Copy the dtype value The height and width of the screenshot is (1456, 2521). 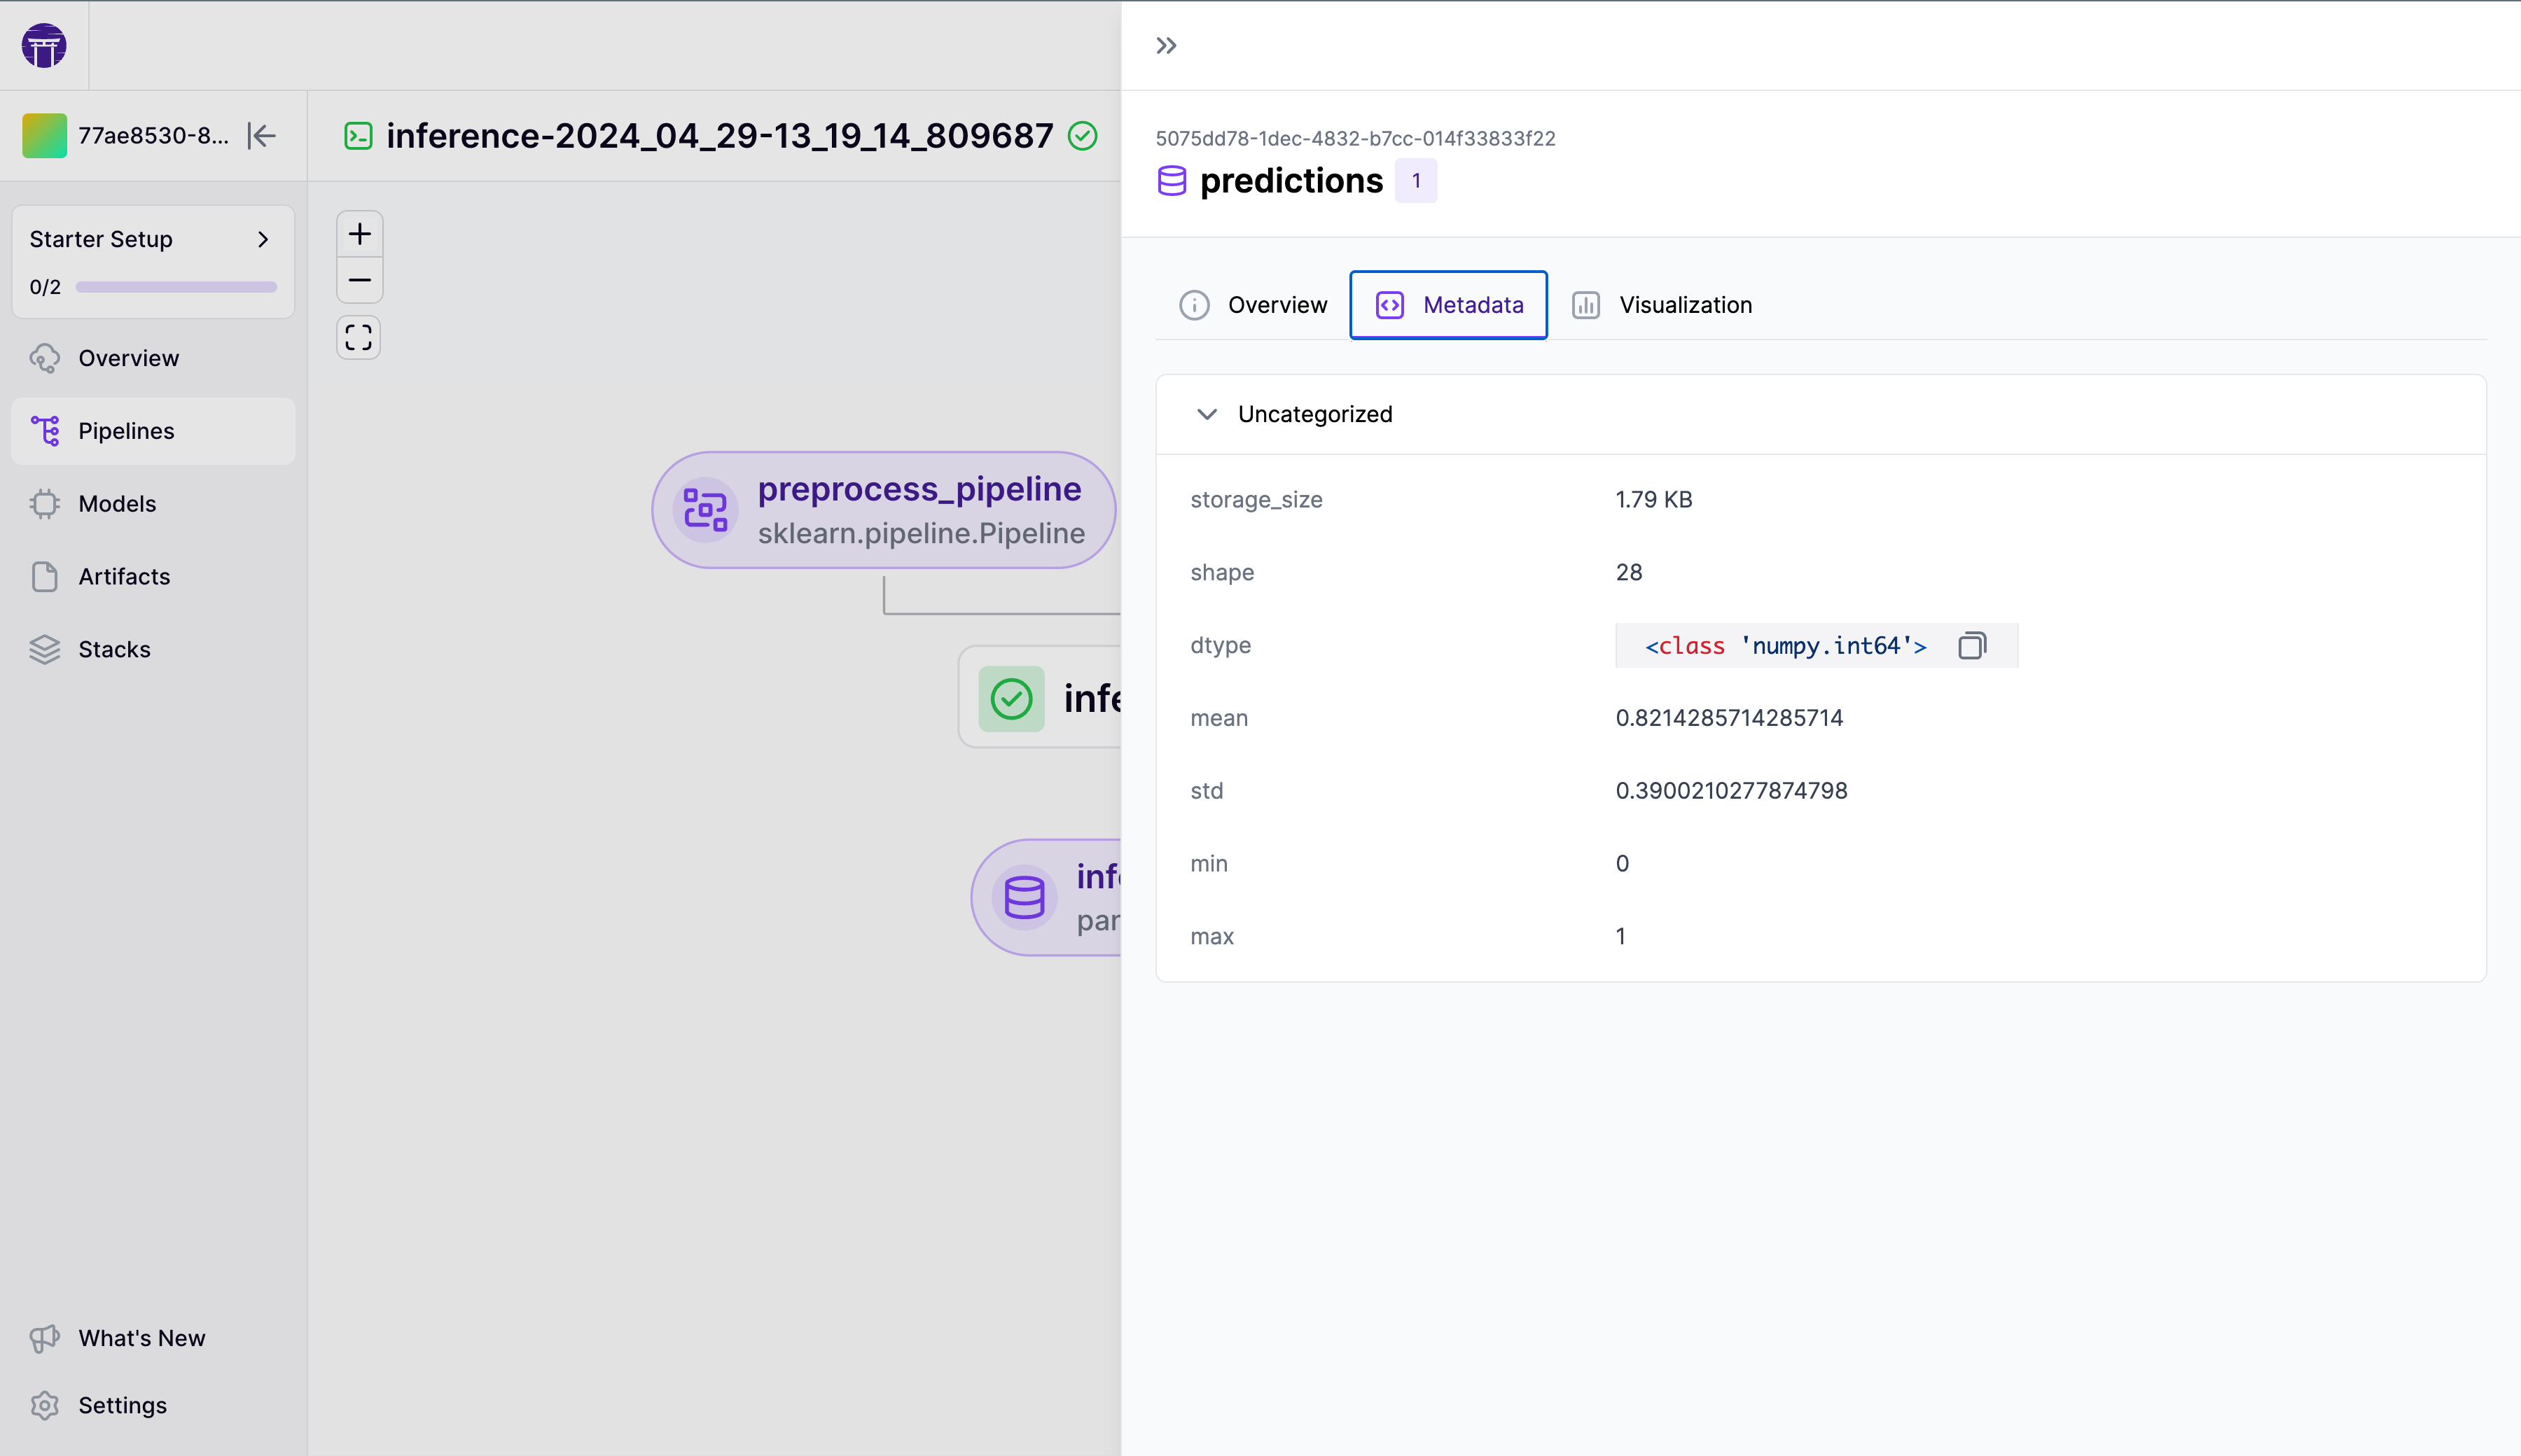tap(1972, 646)
